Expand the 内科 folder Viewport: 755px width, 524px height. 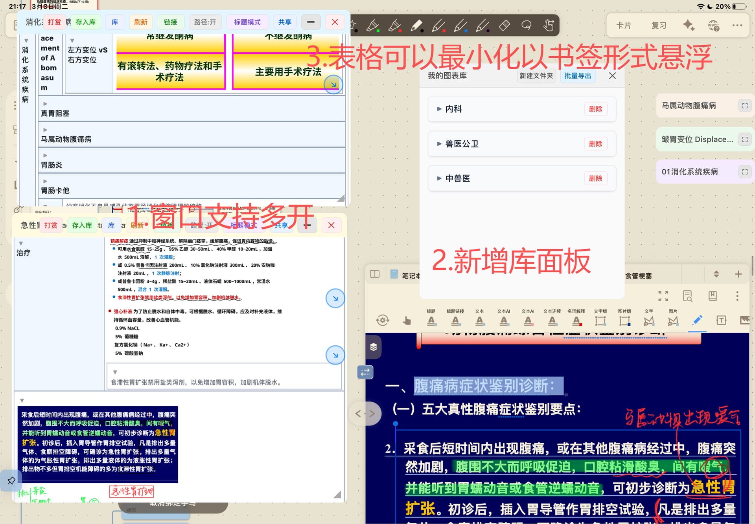[439, 109]
